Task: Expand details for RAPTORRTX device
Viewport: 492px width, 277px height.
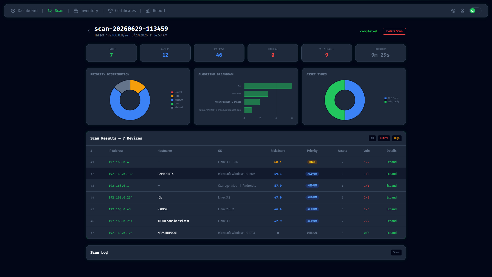Action: [x=391, y=174]
